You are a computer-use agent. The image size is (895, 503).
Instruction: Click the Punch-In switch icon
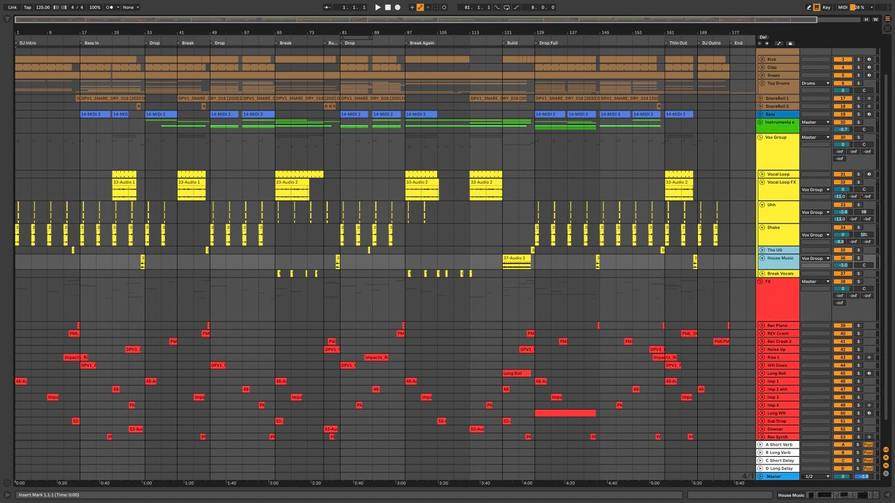pyautogui.click(x=497, y=7)
